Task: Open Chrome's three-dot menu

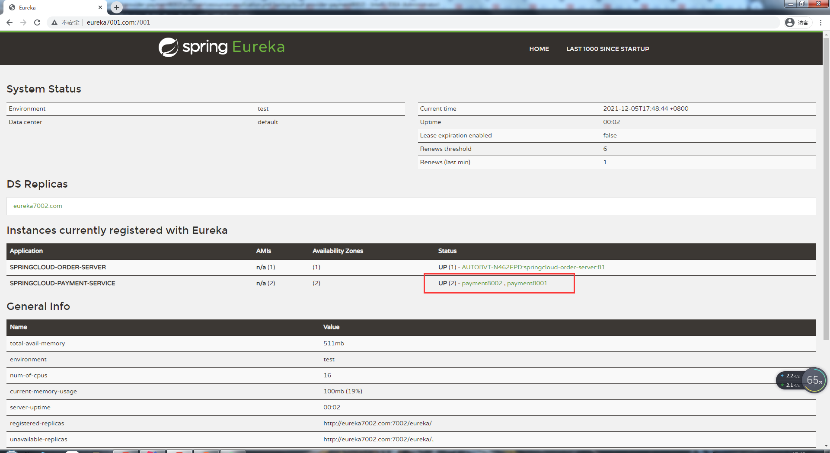Action: [x=821, y=22]
